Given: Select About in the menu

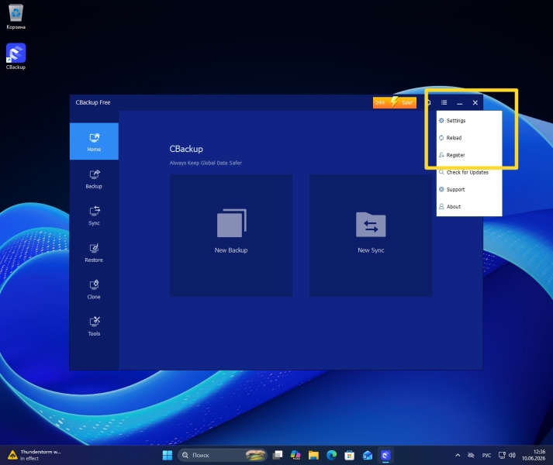Looking at the screenshot, I should click(469, 207).
